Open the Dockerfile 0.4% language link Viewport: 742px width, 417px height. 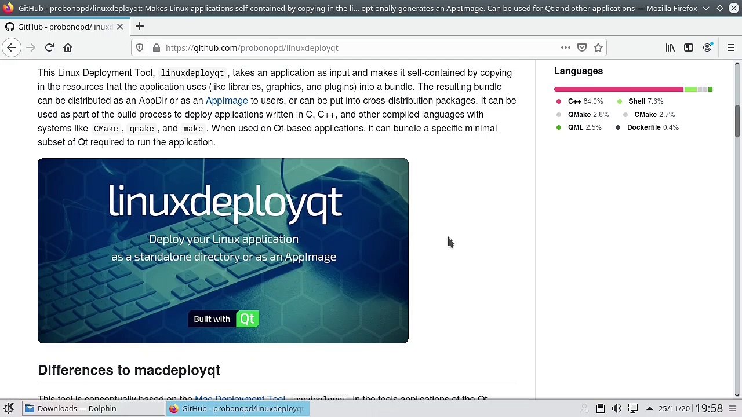click(x=647, y=127)
